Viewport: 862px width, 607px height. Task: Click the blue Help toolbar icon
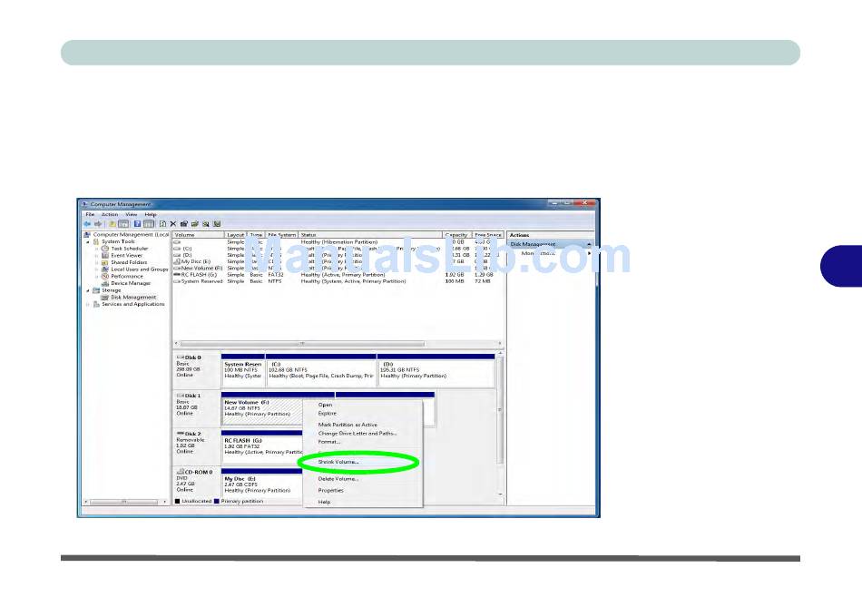(137, 224)
